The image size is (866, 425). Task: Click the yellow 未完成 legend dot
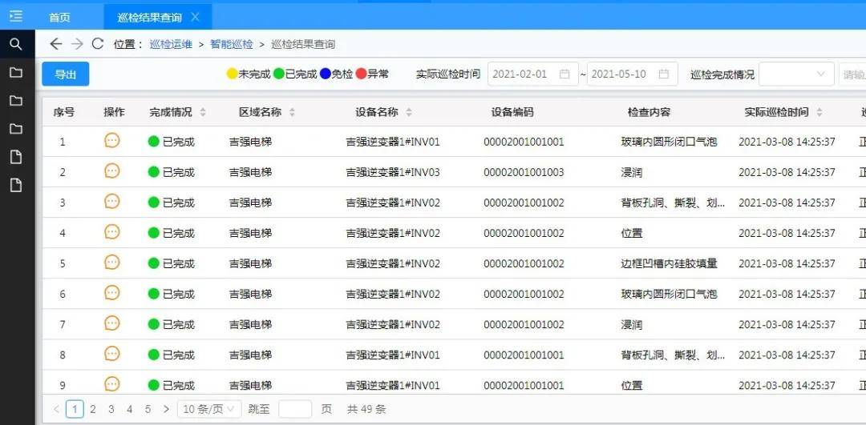coord(232,74)
